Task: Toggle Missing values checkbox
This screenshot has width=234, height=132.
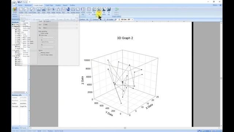Action: pyautogui.click(x=40, y=53)
